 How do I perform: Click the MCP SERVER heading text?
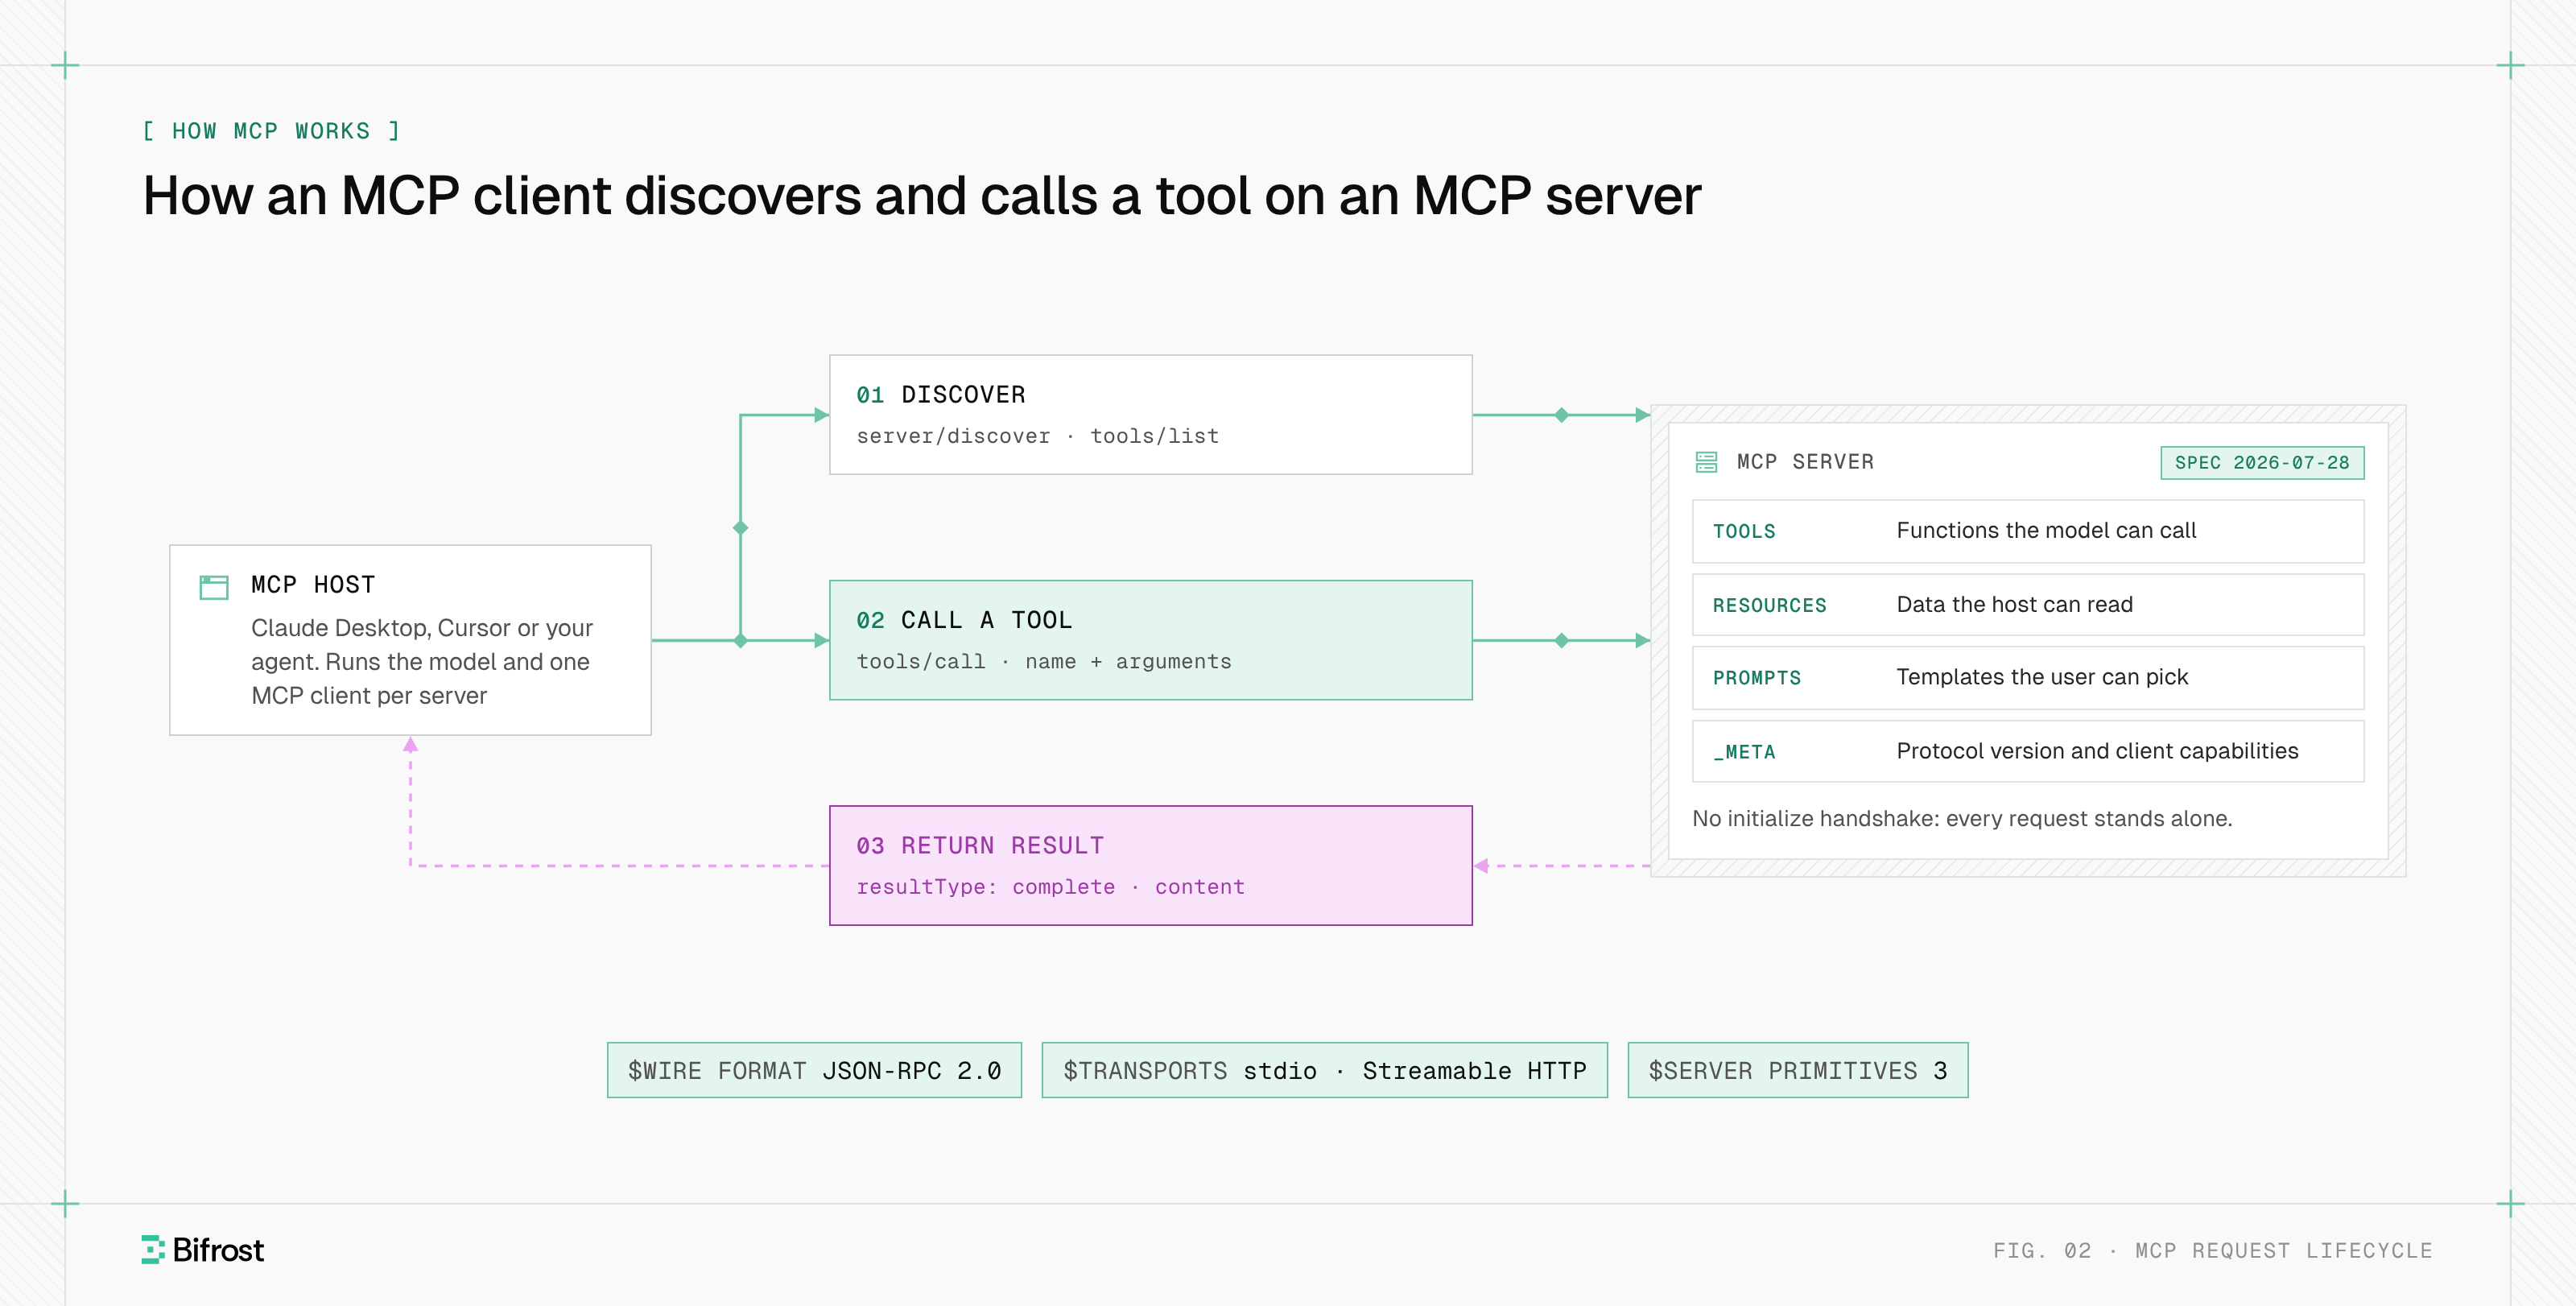tap(1805, 462)
